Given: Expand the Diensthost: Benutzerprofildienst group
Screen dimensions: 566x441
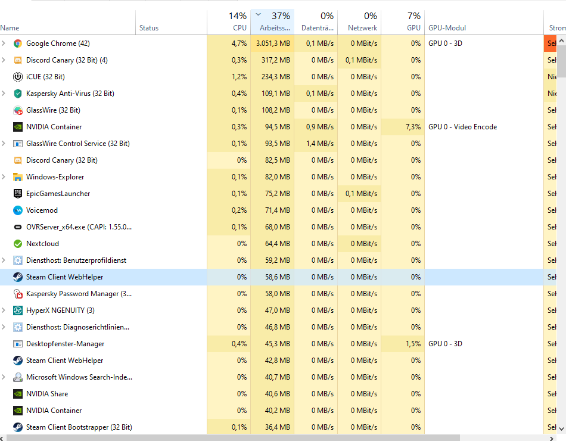Looking at the screenshot, I should coord(4,260).
